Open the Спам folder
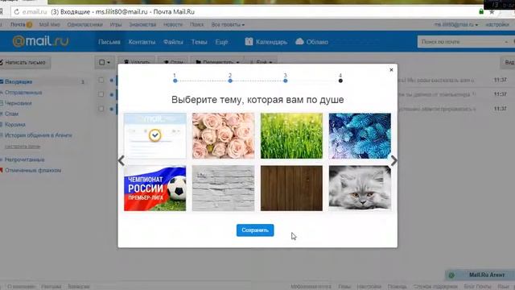This screenshot has height=290, width=515. 11,114
